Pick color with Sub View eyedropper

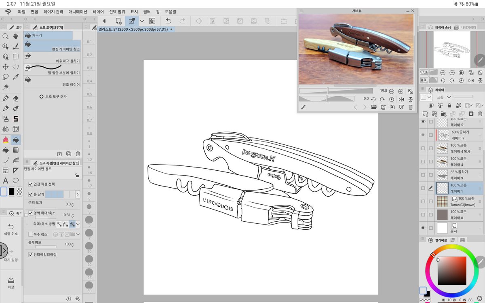pos(303,107)
